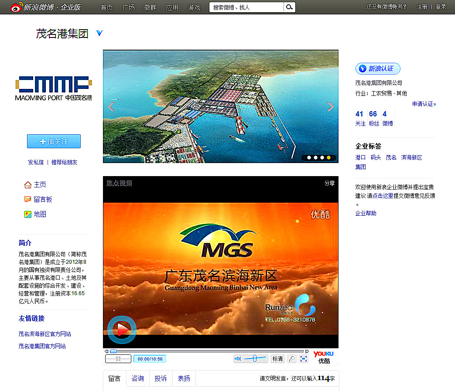Open 留言板 message board in sidebar

[x=43, y=199]
